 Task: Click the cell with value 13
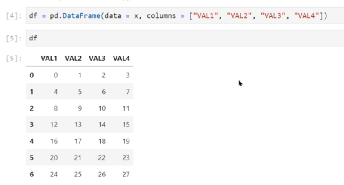(78, 125)
